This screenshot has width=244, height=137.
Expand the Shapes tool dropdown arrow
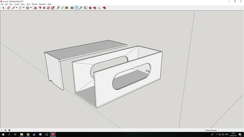point(31,8)
